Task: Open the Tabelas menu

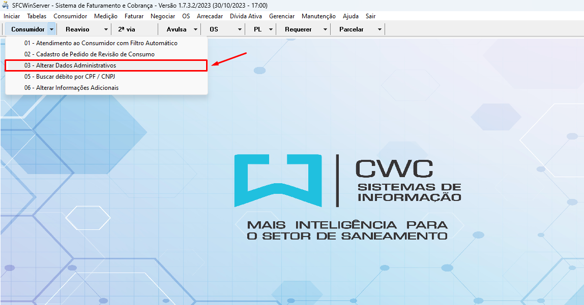Action: [37, 16]
